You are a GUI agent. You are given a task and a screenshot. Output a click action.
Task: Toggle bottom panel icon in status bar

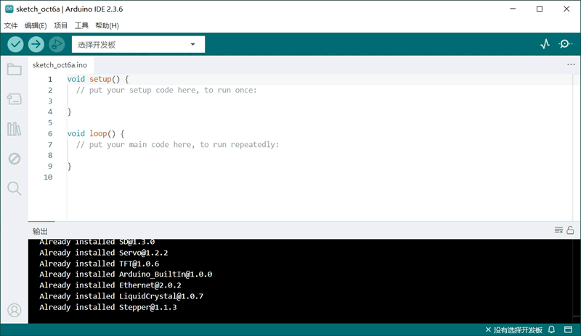(568, 329)
